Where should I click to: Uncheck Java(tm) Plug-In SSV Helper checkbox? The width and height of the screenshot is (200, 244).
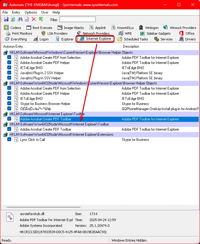(x=9, y=78)
